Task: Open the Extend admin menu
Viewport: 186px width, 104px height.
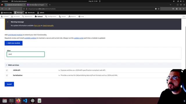Action: click(39, 16)
